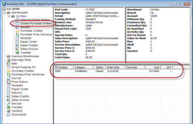Sort by PO Number column header
193x124 pixels.
tap(64, 67)
